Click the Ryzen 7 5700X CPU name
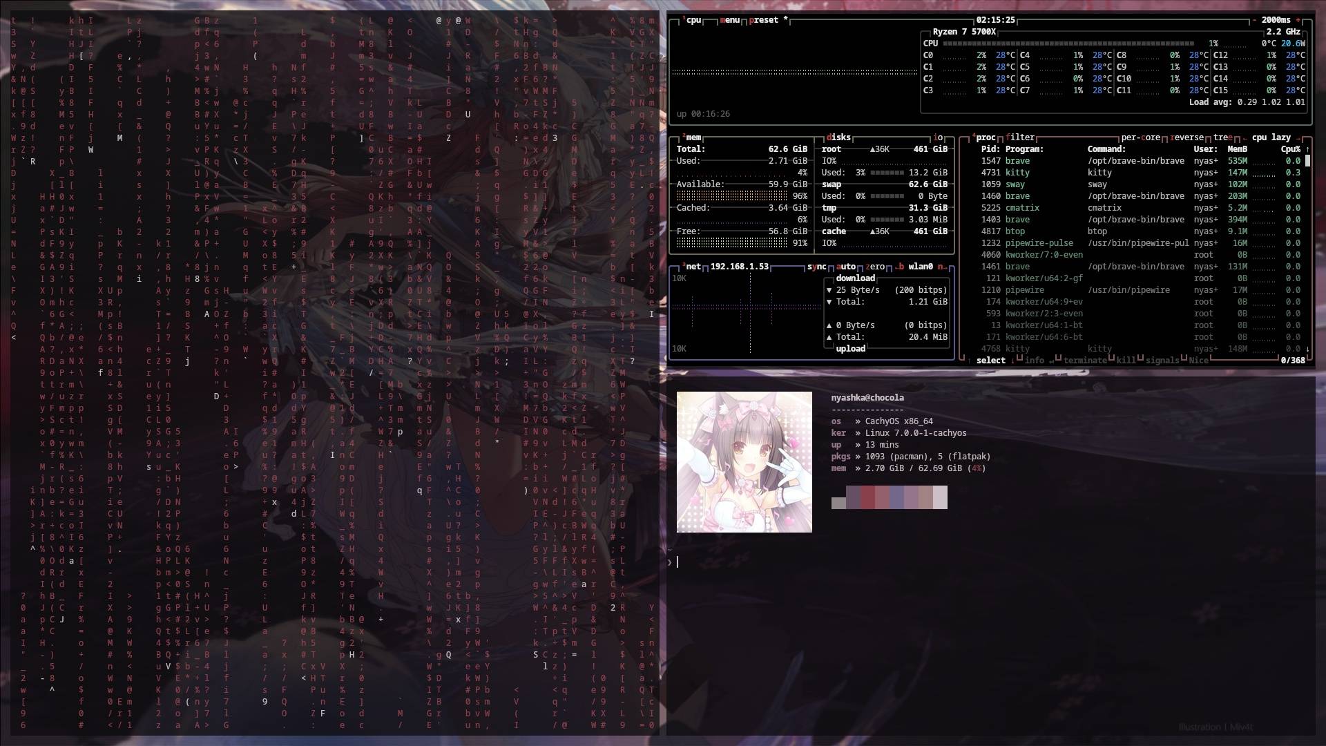The height and width of the screenshot is (746, 1326). click(x=964, y=32)
